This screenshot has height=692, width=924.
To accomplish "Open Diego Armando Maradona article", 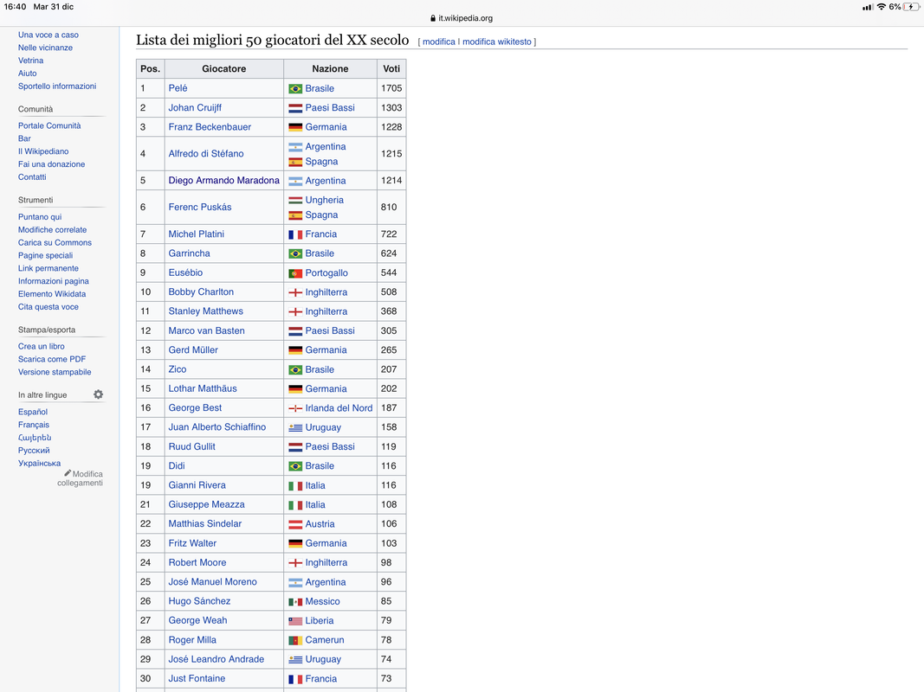I will click(224, 181).
